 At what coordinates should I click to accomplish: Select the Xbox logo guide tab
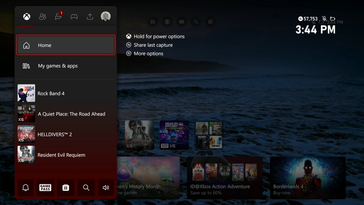(x=27, y=17)
